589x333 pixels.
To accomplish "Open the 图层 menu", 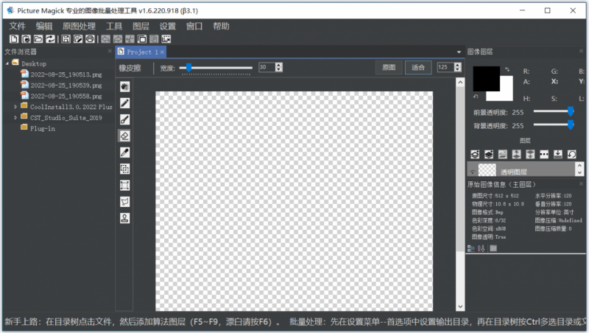I will tap(141, 27).
